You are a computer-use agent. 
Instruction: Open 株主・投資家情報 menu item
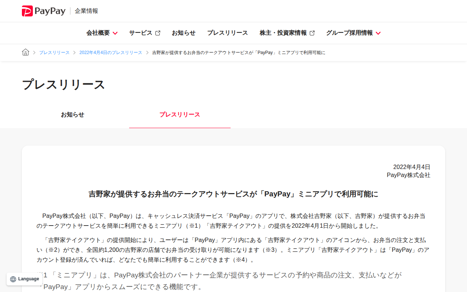pos(287,33)
